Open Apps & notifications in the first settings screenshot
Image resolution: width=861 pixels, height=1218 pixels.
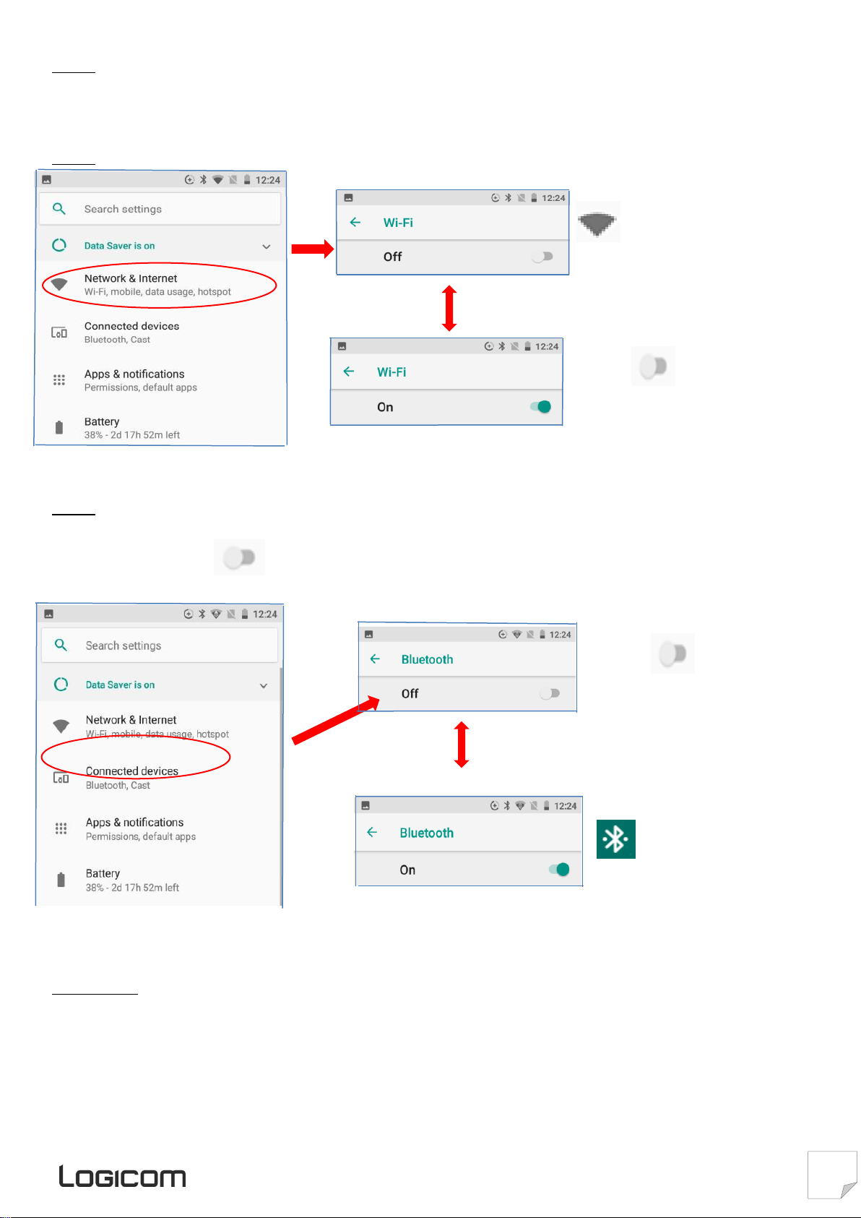[x=160, y=380]
